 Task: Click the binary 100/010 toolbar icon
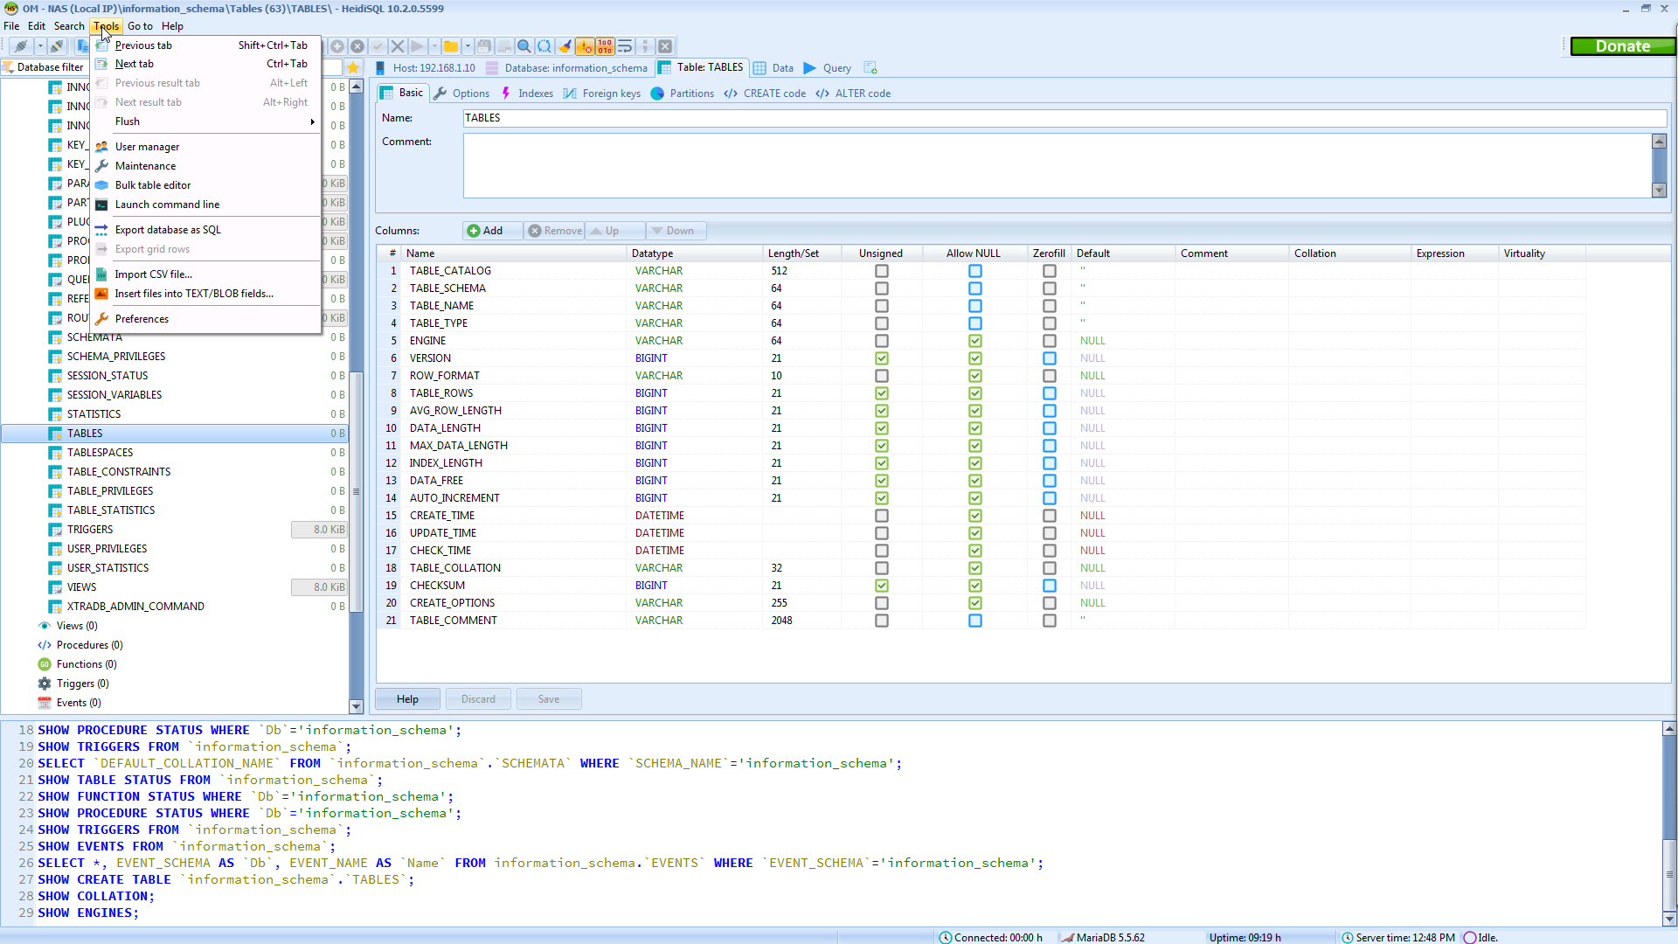point(605,46)
